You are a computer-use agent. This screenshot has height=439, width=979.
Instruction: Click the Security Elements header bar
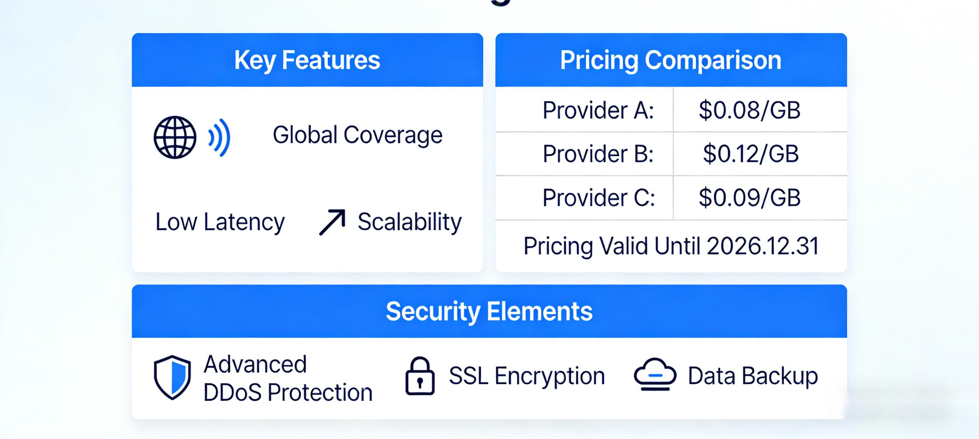click(489, 311)
